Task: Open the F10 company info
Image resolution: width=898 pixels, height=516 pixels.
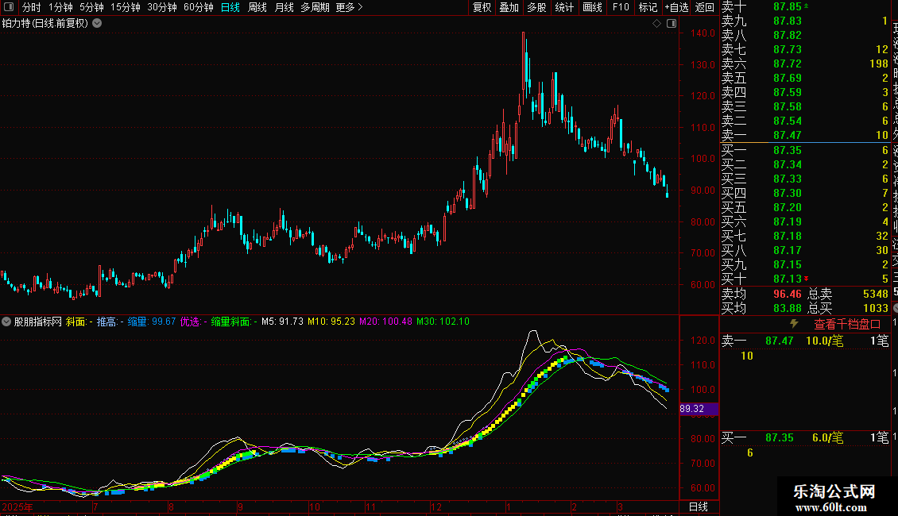Action: (x=620, y=7)
